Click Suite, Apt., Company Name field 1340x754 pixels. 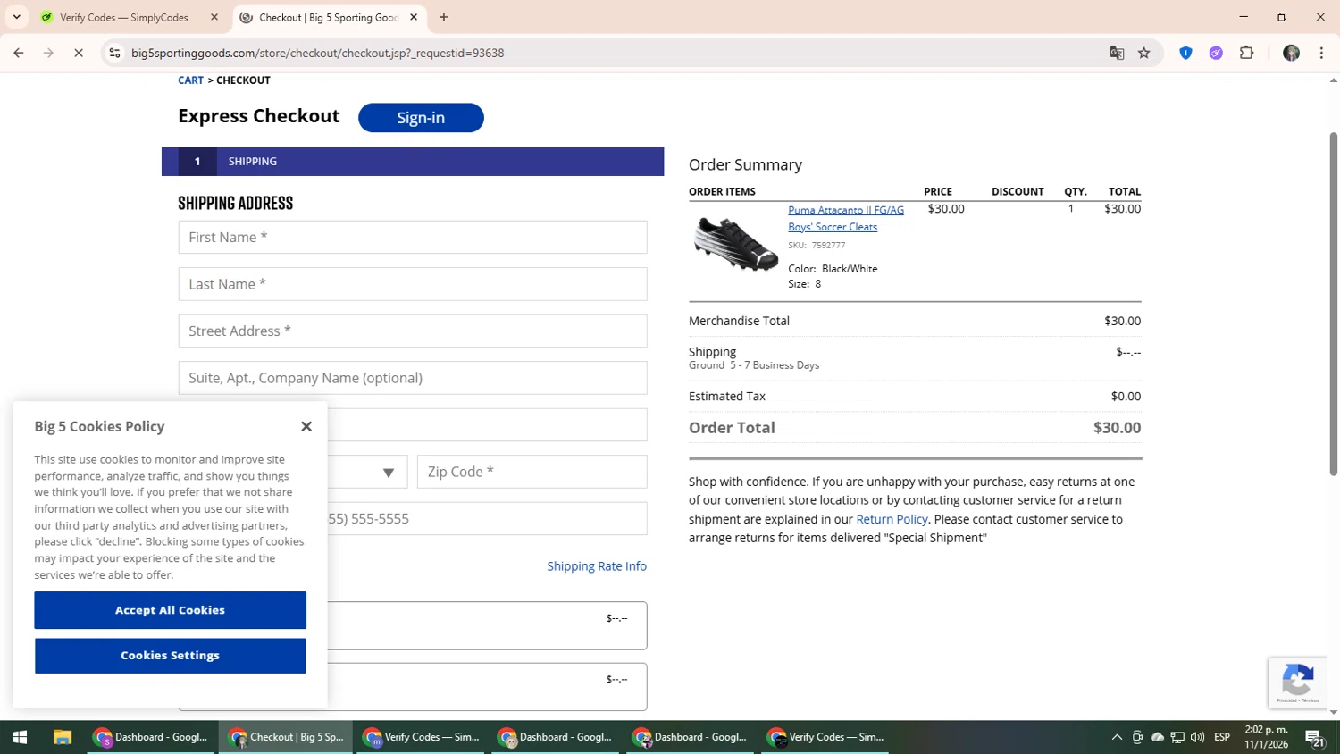pyautogui.click(x=413, y=378)
